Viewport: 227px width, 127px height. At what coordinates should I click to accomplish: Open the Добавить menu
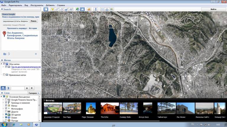click(50, 5)
